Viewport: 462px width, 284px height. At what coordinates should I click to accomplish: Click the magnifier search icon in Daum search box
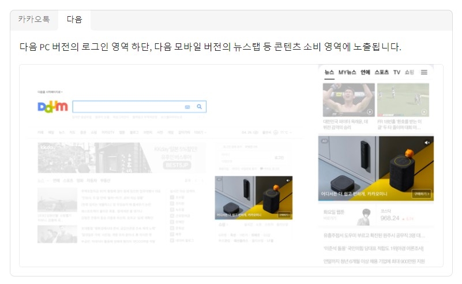click(200, 107)
